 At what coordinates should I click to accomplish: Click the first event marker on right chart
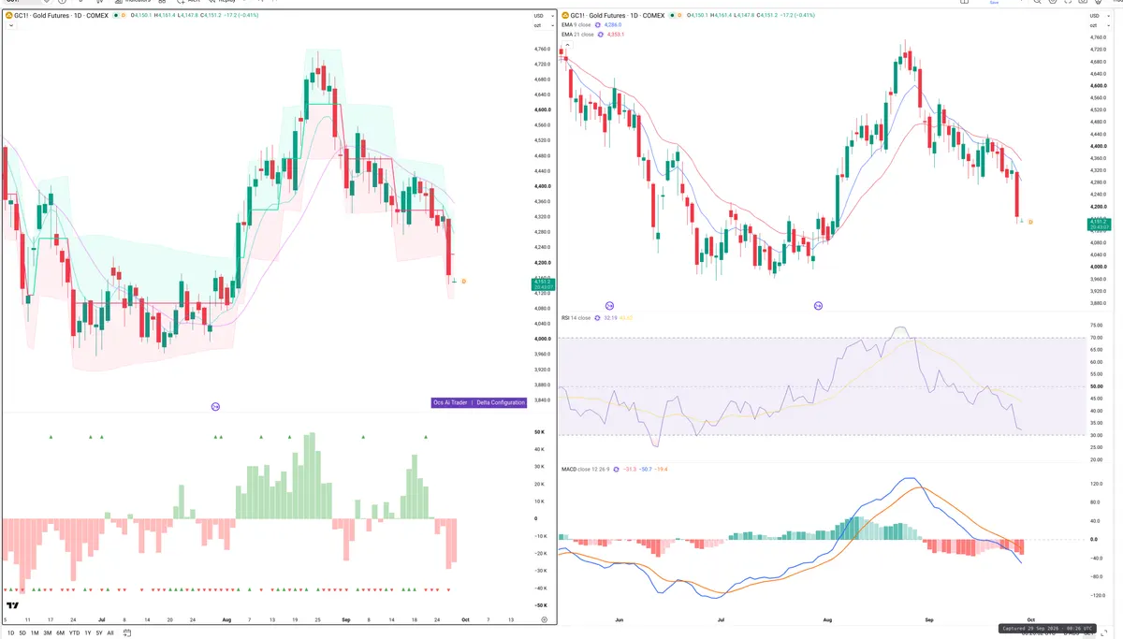point(609,306)
